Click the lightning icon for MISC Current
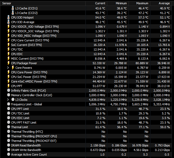 pyautogui.click(x=8, y=59)
